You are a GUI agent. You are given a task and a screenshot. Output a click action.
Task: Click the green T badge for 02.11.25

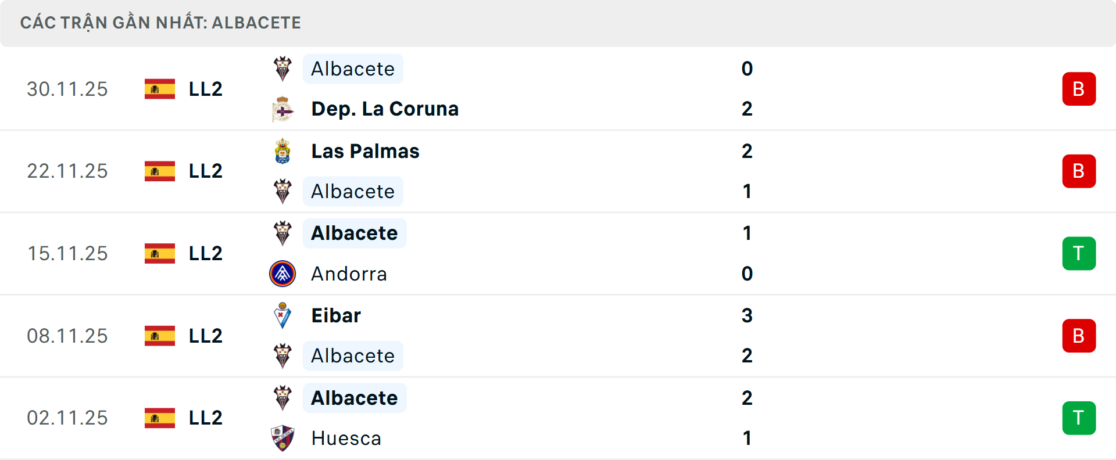(x=1079, y=418)
